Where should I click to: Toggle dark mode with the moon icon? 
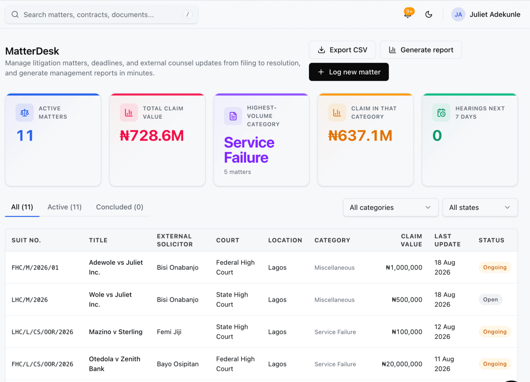[x=429, y=14]
